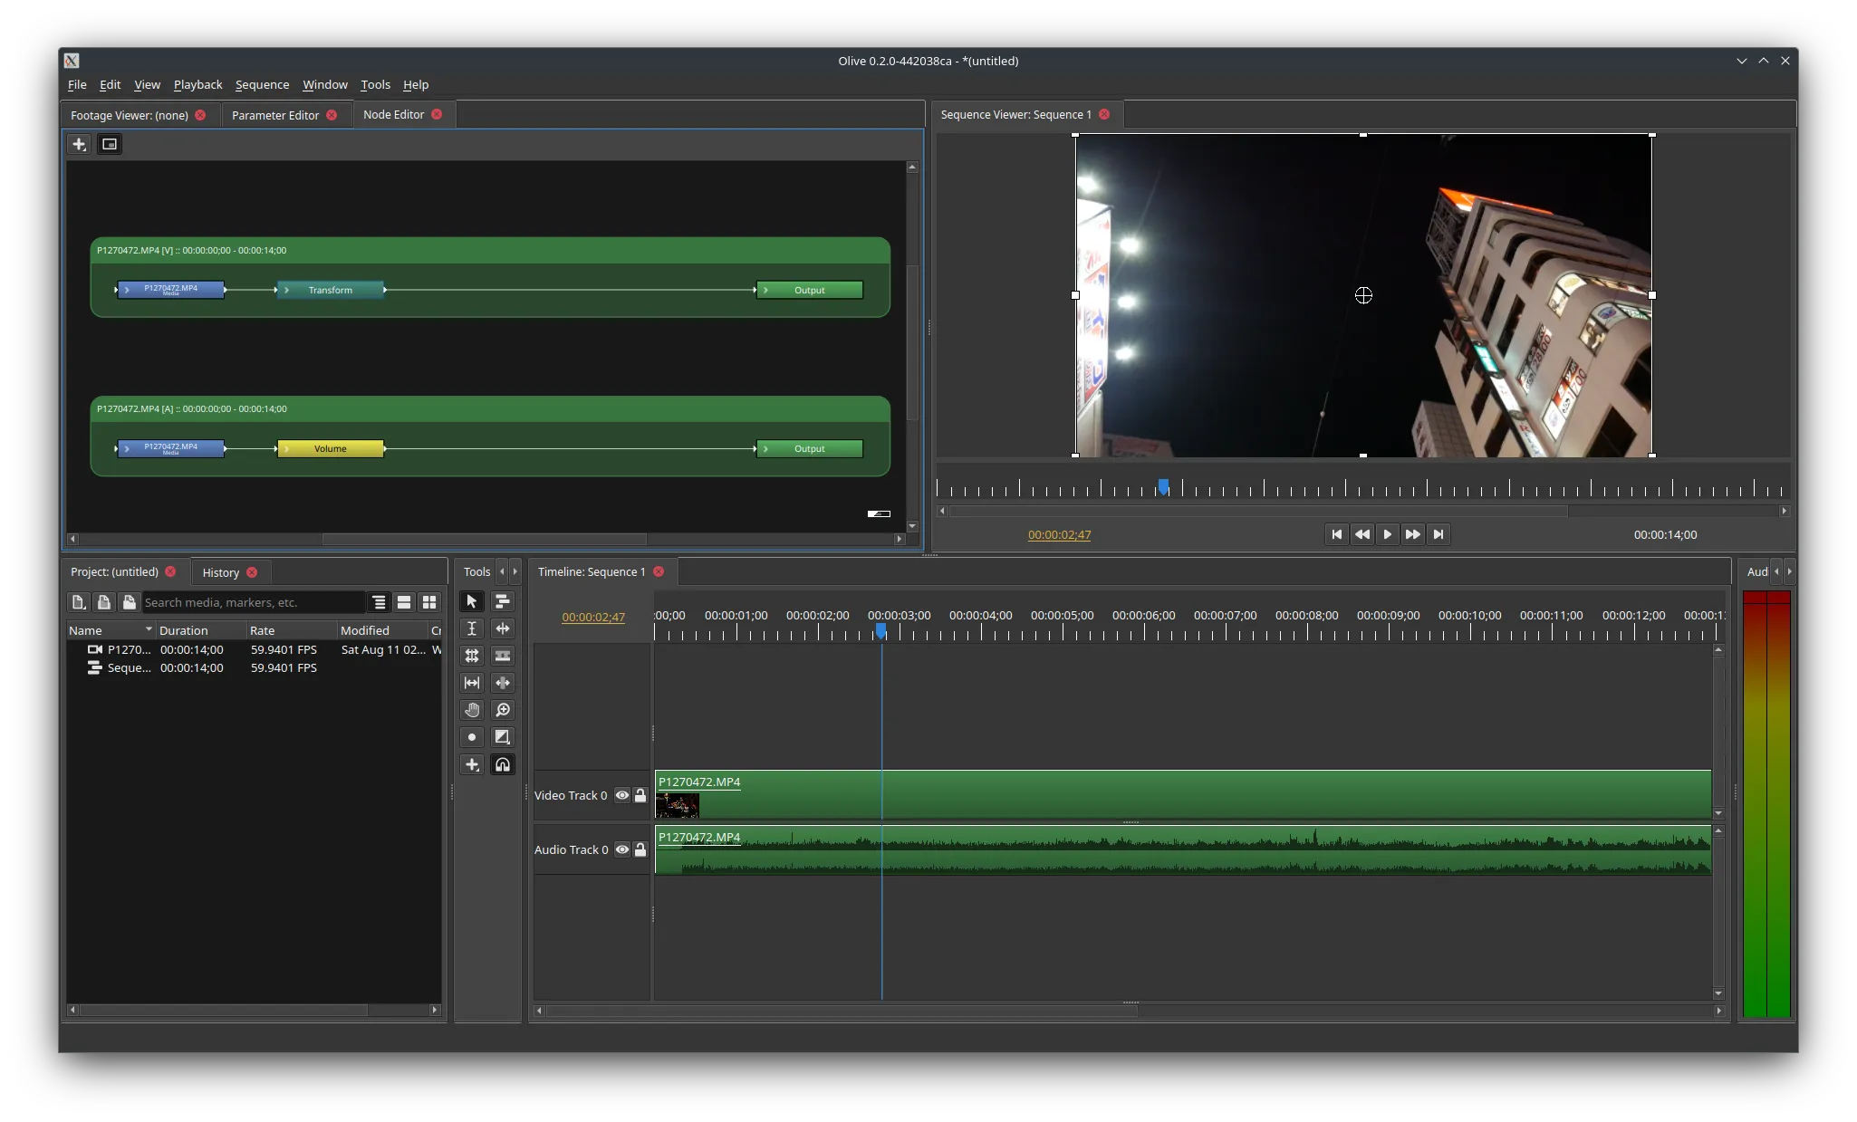1857x1122 pixels.
Task: Select the Transition tool
Action: pos(503,737)
